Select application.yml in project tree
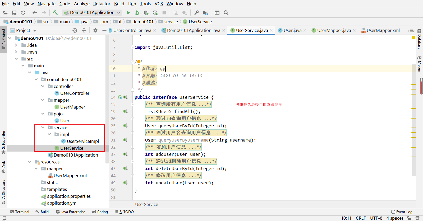 [x=62, y=203]
